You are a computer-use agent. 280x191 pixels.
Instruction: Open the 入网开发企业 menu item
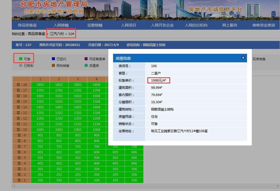click(x=162, y=25)
